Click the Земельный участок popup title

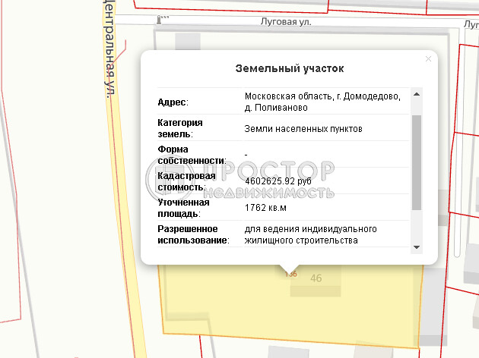289,68
